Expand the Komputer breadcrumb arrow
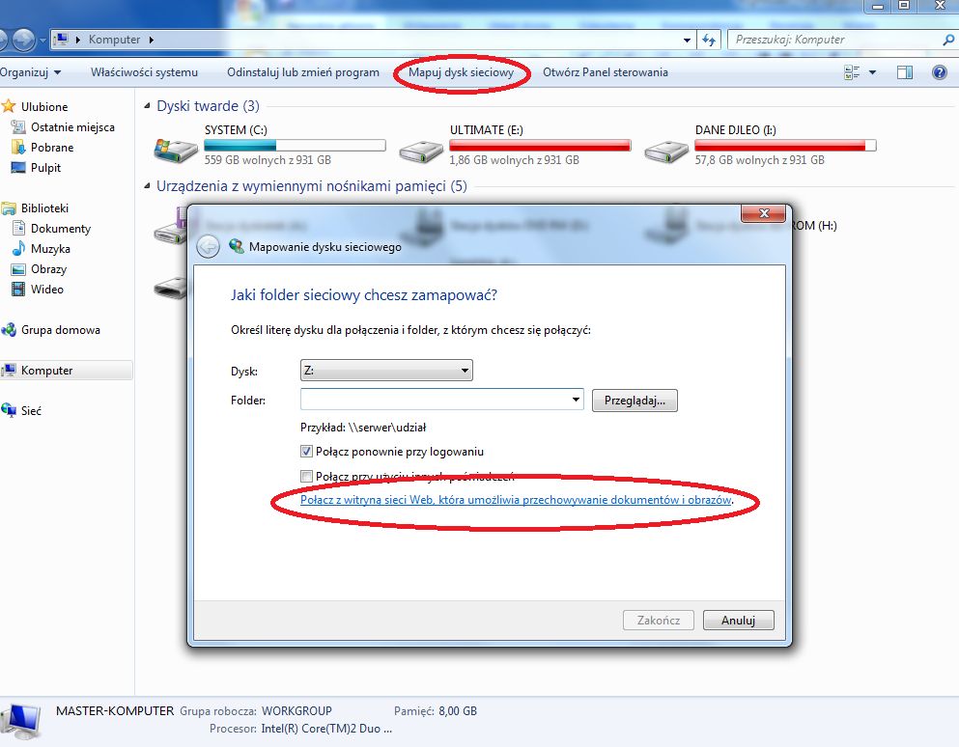Screen dimensions: 959x747 151,40
